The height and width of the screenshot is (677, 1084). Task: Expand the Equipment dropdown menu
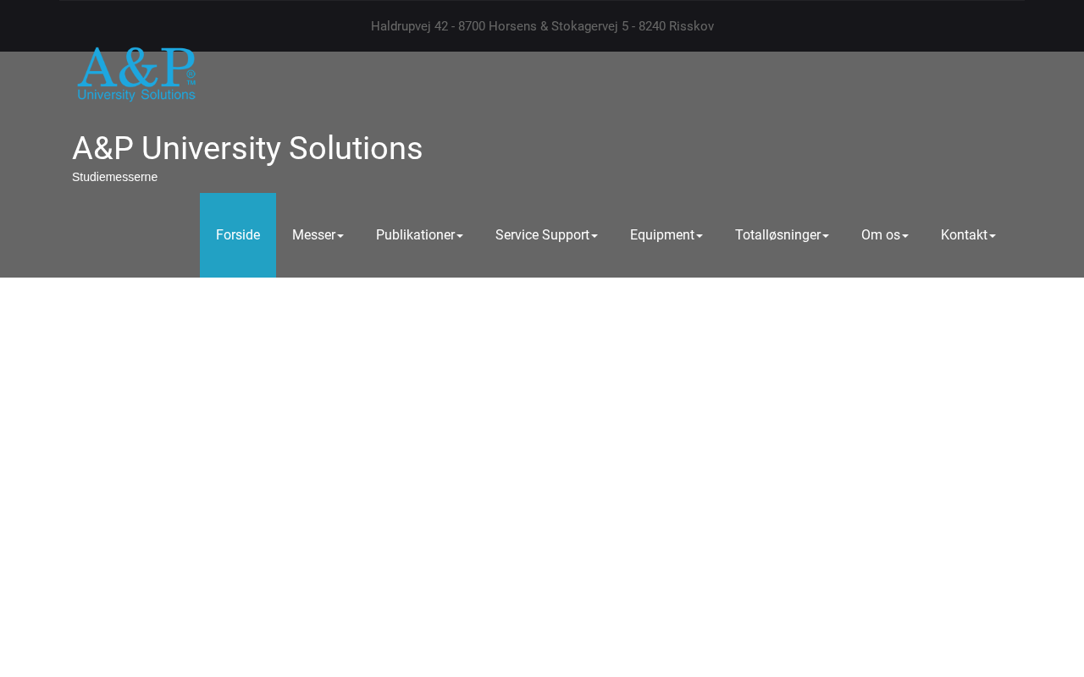666,235
